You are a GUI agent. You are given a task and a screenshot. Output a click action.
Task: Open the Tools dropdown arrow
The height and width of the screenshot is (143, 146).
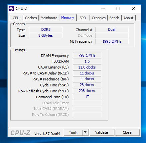click(85, 132)
